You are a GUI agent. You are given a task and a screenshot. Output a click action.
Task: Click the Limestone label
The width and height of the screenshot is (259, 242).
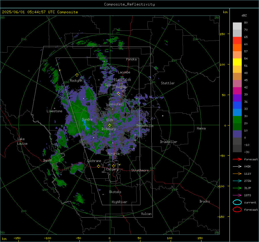(54, 111)
